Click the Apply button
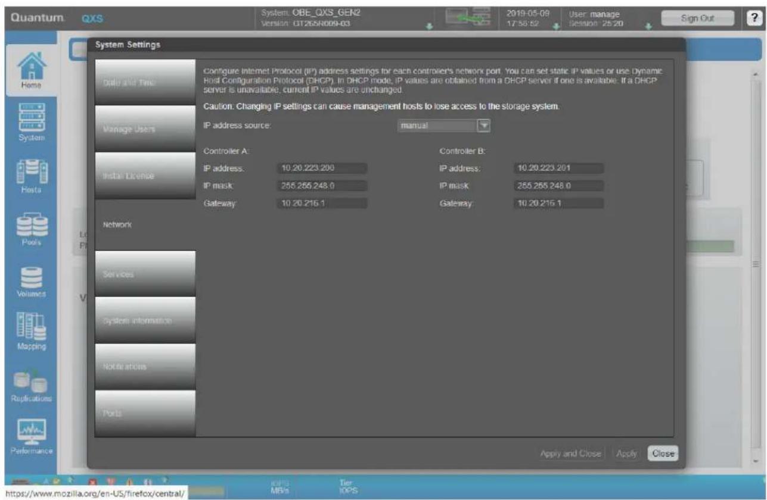 (626, 453)
